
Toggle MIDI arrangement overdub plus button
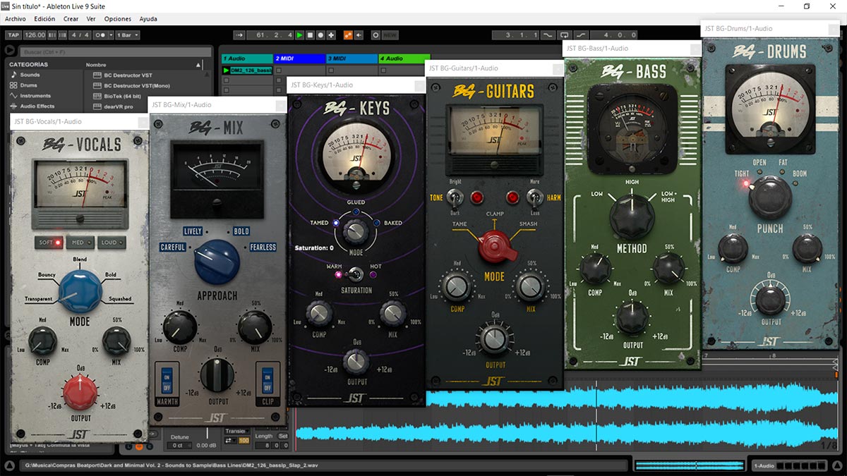331,35
